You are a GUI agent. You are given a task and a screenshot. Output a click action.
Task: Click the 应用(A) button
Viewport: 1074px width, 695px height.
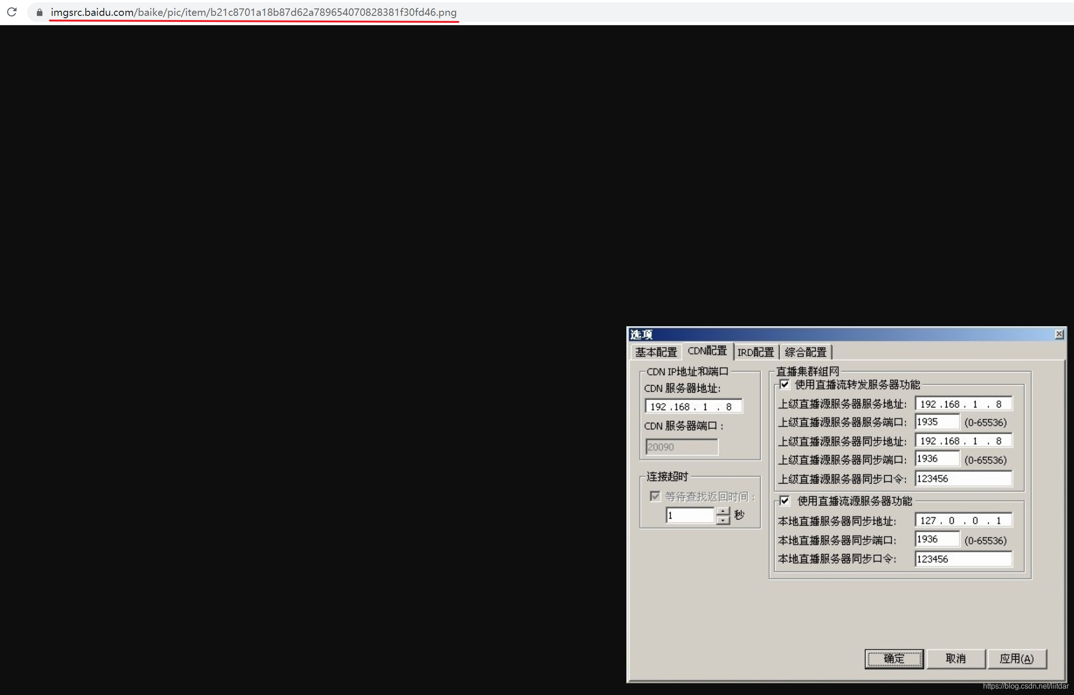pyautogui.click(x=1017, y=659)
